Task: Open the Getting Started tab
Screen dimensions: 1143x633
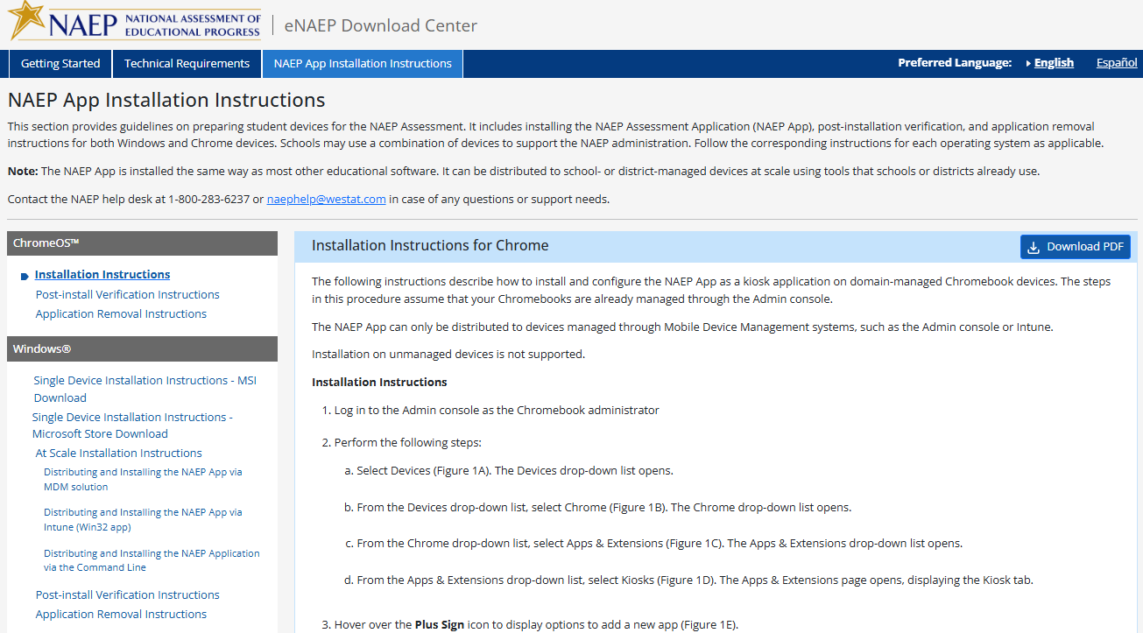Action: [60, 64]
